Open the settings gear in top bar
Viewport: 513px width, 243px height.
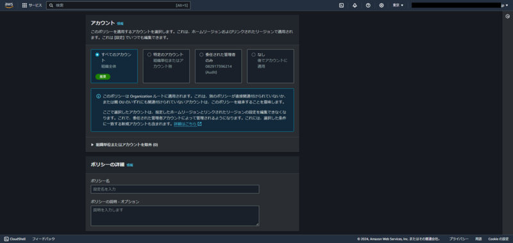382,6
